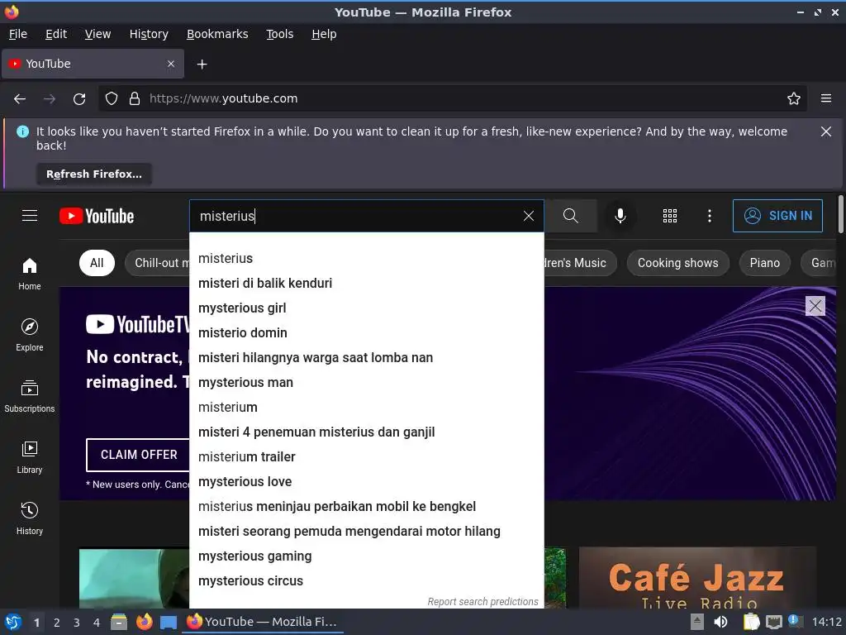
Task: Click the Report search predictions link
Action: tap(482, 602)
